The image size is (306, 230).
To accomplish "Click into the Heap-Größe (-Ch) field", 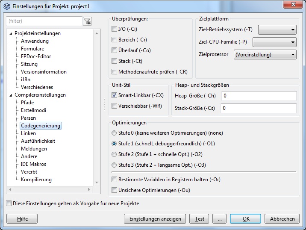I will pyautogui.click(x=258, y=96).
